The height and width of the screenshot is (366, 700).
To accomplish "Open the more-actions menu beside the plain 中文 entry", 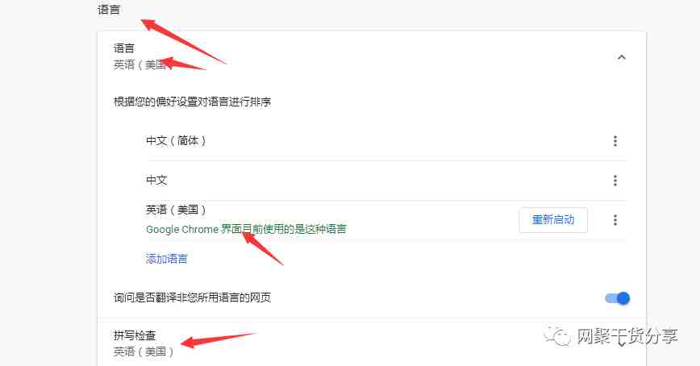I will 615,181.
